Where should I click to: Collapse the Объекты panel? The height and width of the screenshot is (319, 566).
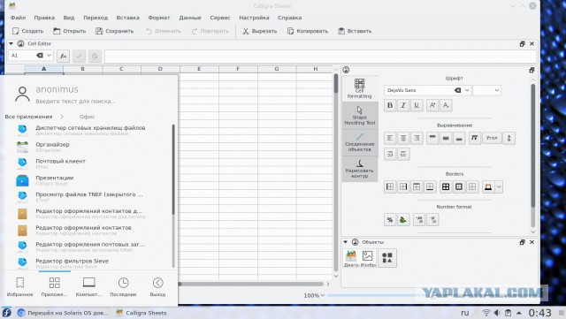click(346, 242)
